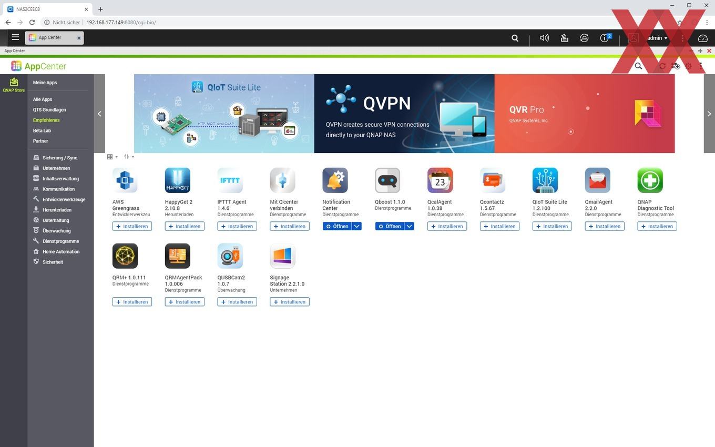Open QmailAgent envelope app icon

click(x=598, y=180)
